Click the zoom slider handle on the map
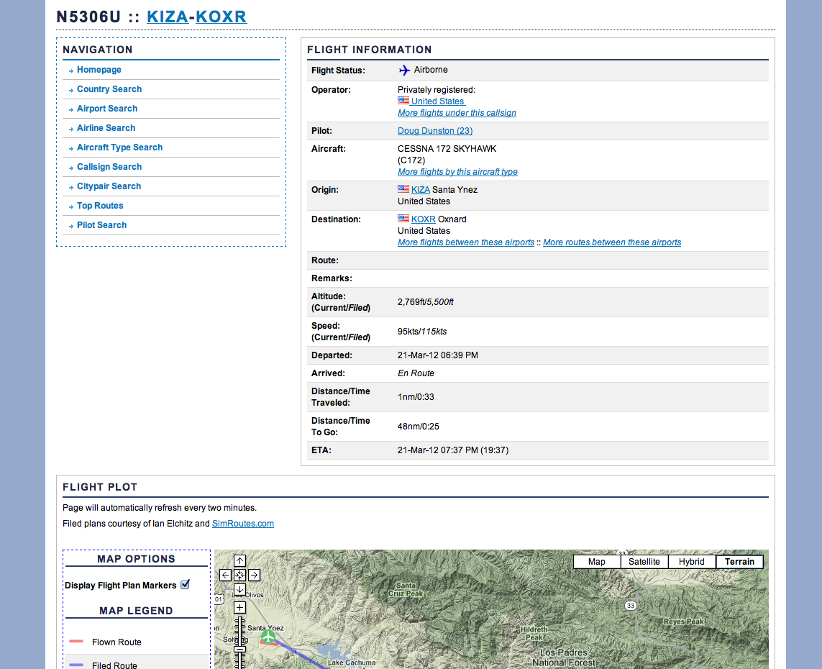 239,649
